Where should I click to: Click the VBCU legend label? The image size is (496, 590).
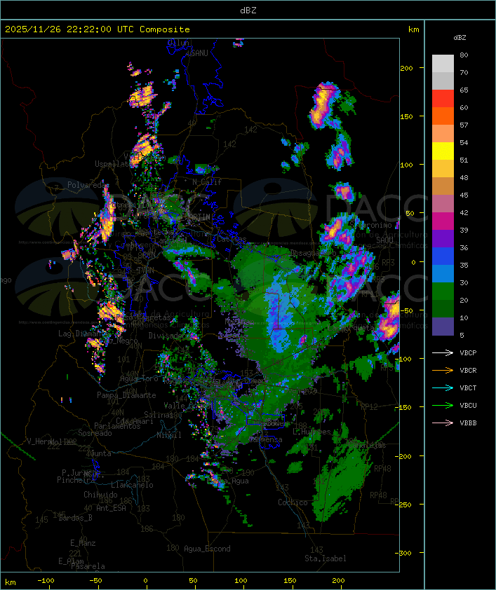pyautogui.click(x=468, y=405)
